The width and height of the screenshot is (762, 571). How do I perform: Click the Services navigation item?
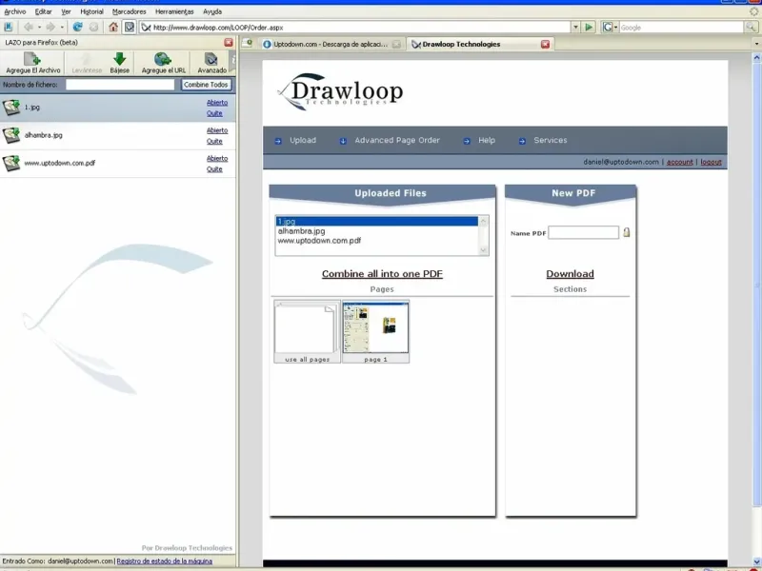551,140
